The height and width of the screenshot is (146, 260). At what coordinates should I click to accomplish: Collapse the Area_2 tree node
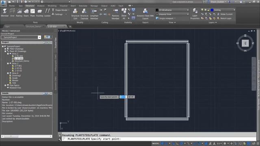point(8,63)
